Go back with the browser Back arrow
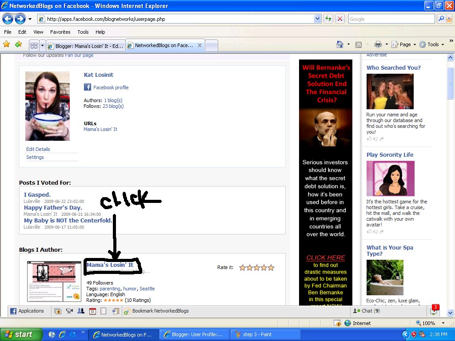This screenshot has height=341, width=455. coord(8,19)
